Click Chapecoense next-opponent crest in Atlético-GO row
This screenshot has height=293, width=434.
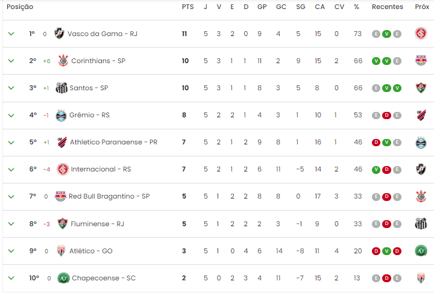[421, 251]
